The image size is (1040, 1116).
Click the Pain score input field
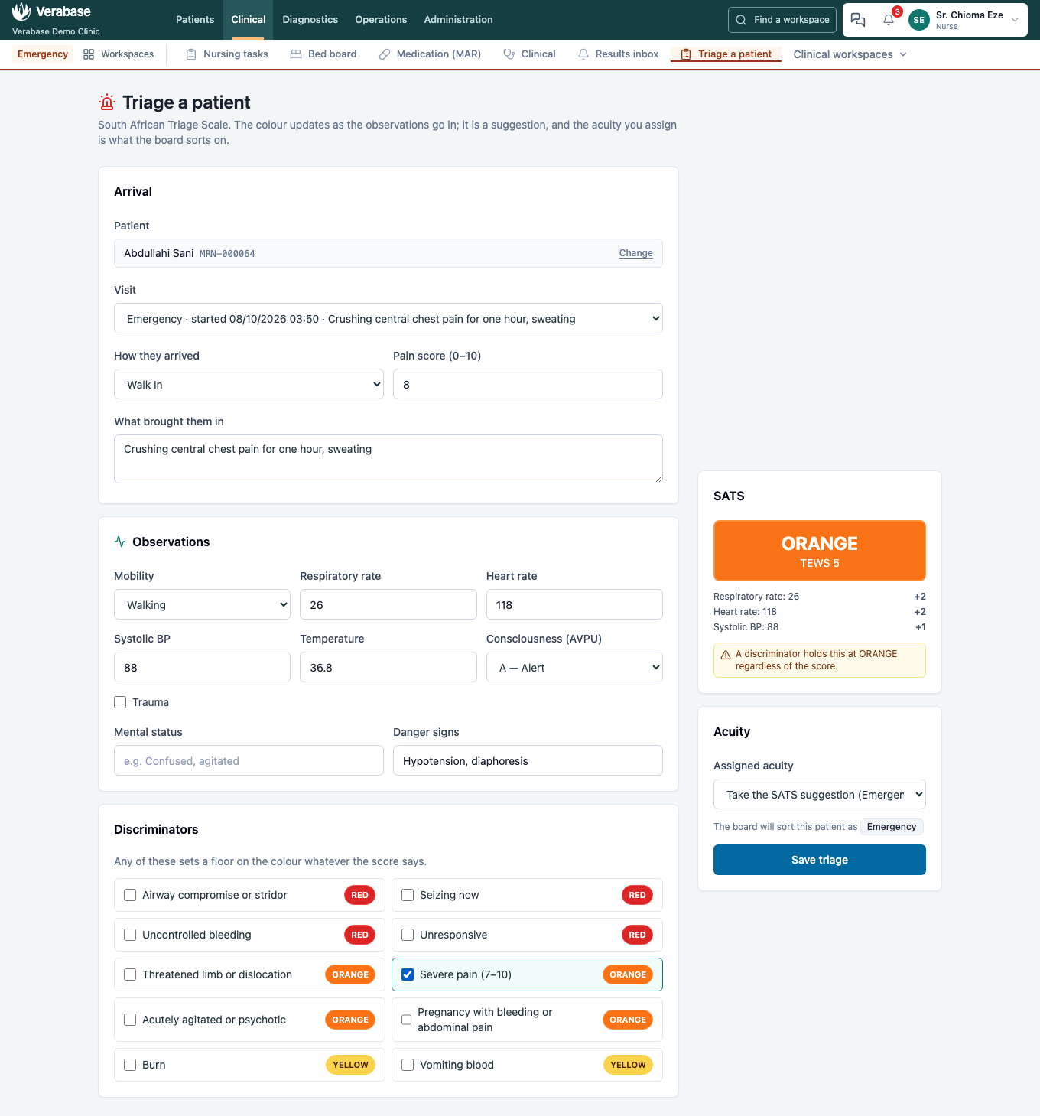click(x=528, y=384)
